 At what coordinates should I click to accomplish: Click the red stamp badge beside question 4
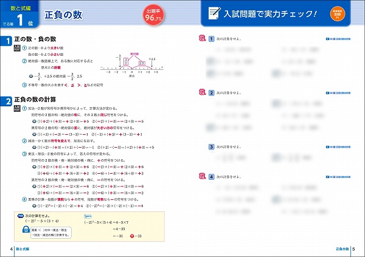pos(203,176)
